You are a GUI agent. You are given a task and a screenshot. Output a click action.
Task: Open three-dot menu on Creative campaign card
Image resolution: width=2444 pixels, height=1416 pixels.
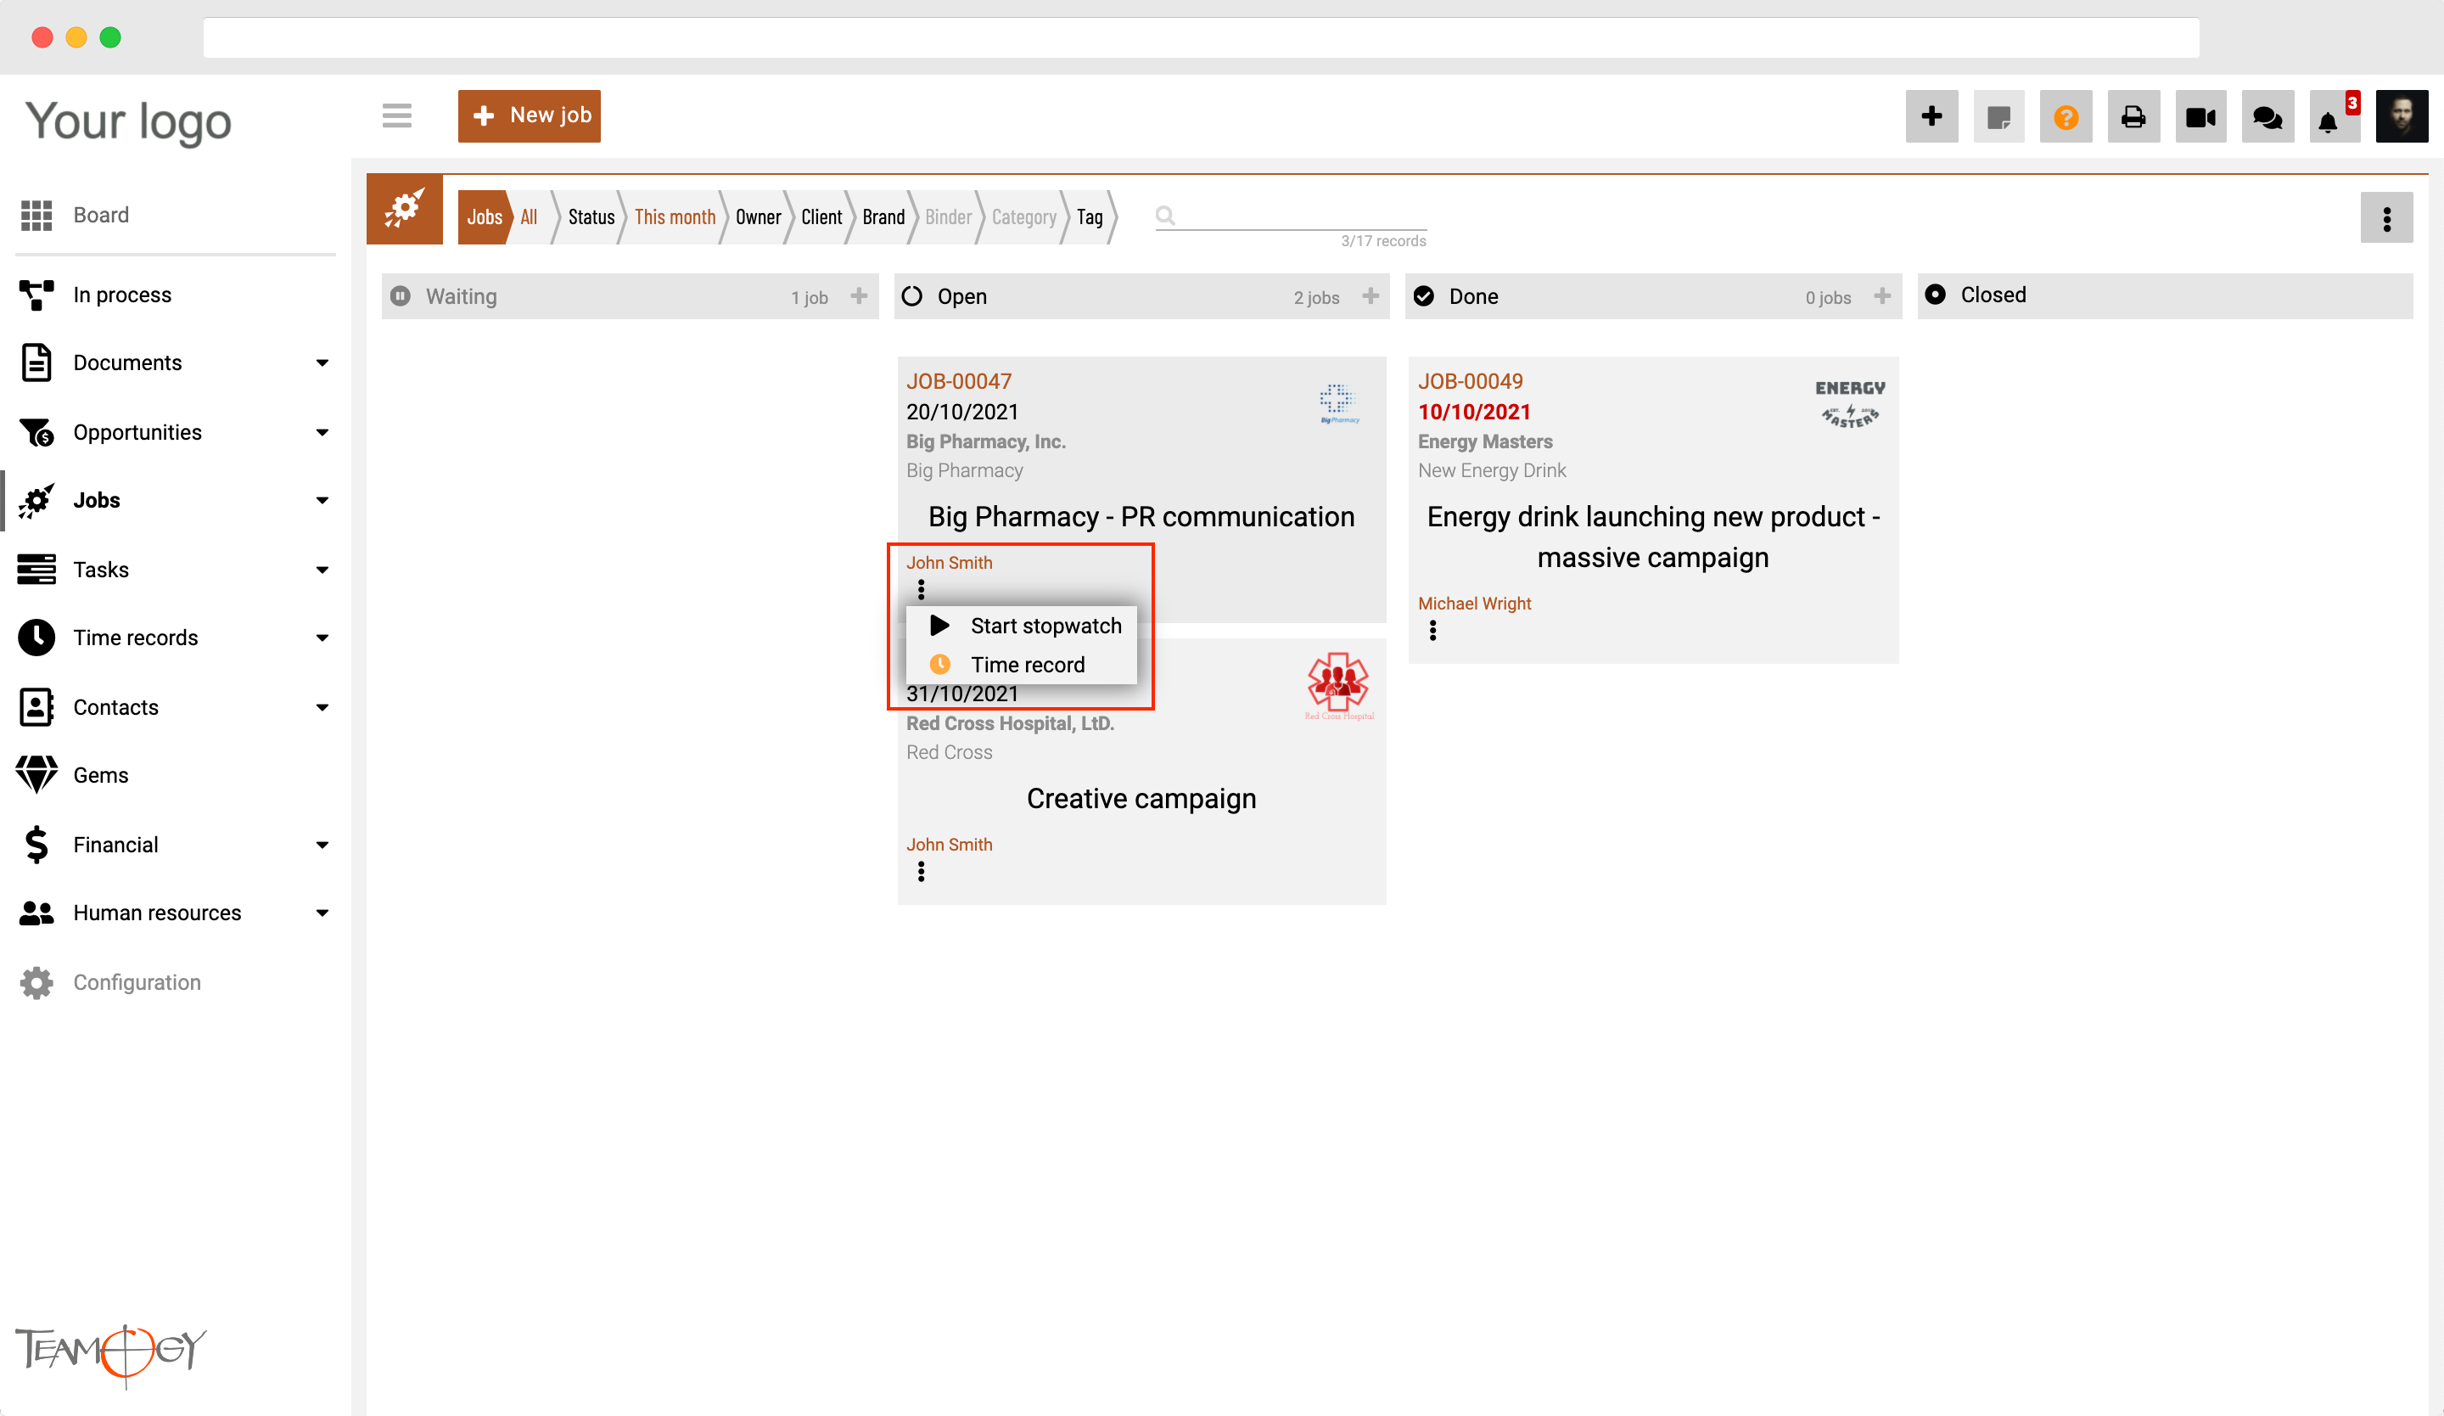tap(922, 872)
